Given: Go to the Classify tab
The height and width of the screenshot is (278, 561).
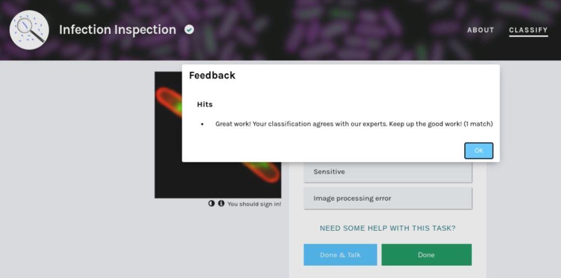Looking at the screenshot, I should (x=528, y=30).
